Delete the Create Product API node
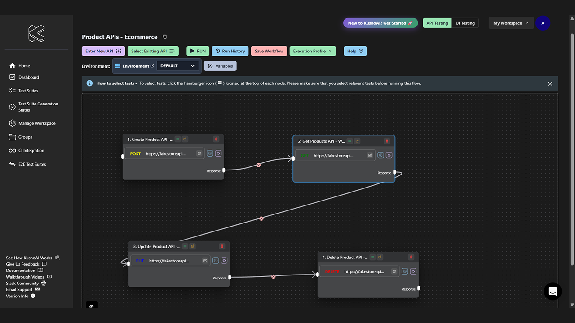The image size is (575, 323). 216,140
